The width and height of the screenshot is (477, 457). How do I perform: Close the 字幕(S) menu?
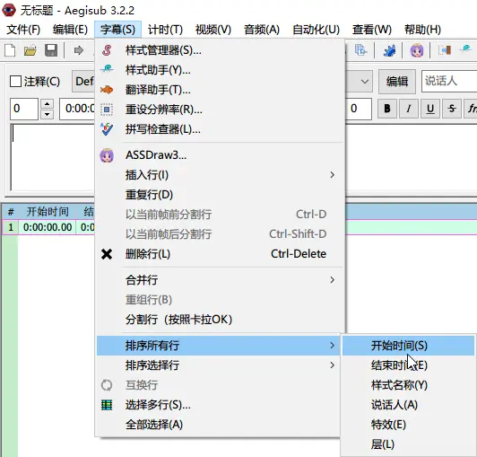click(x=117, y=30)
